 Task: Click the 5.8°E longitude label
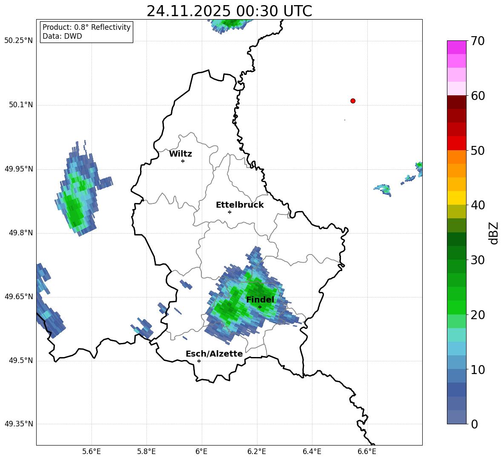146,451
